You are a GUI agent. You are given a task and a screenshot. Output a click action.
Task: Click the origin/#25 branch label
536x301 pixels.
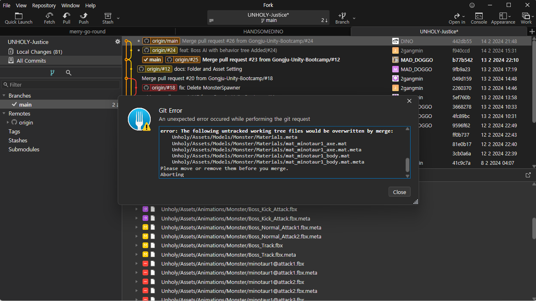pyautogui.click(x=183, y=60)
